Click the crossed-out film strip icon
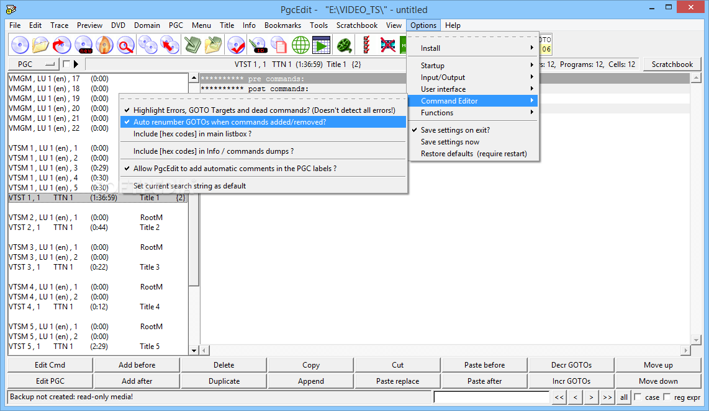The width and height of the screenshot is (709, 411). [x=387, y=45]
